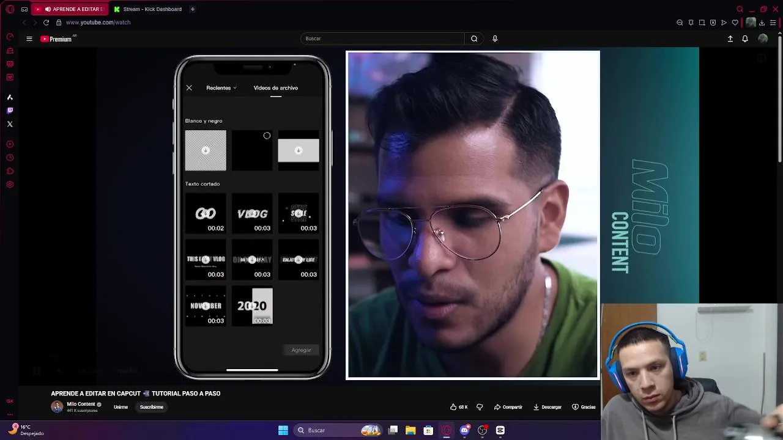Share video with Compartir button
Screen dimensions: 783x440
pos(508,407)
